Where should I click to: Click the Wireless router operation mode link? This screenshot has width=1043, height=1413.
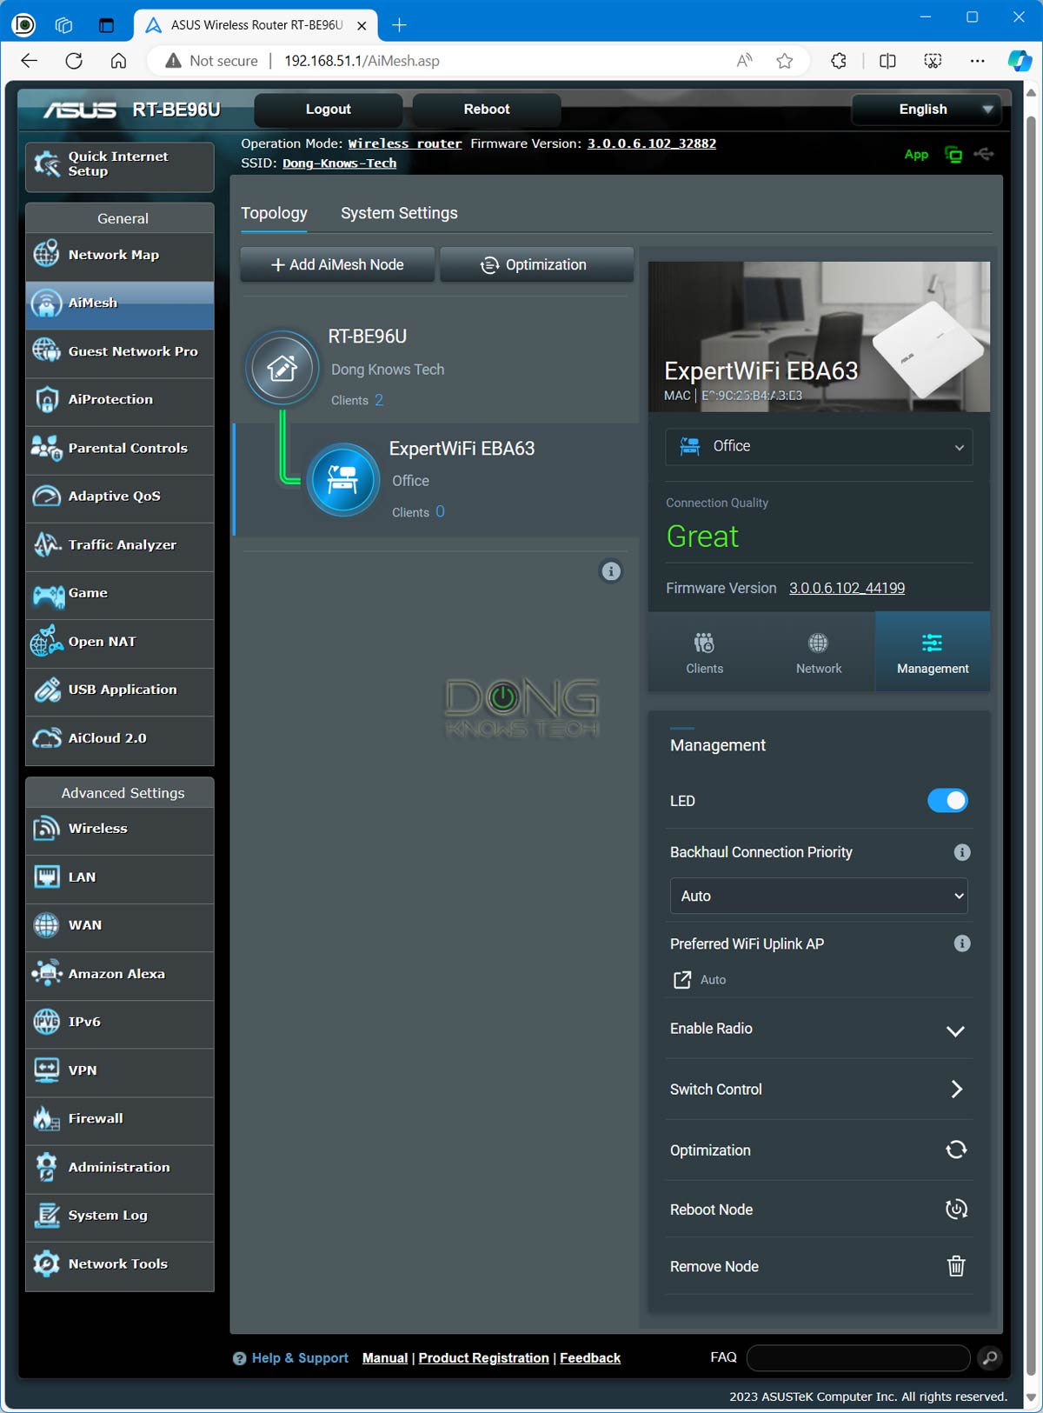coord(405,143)
